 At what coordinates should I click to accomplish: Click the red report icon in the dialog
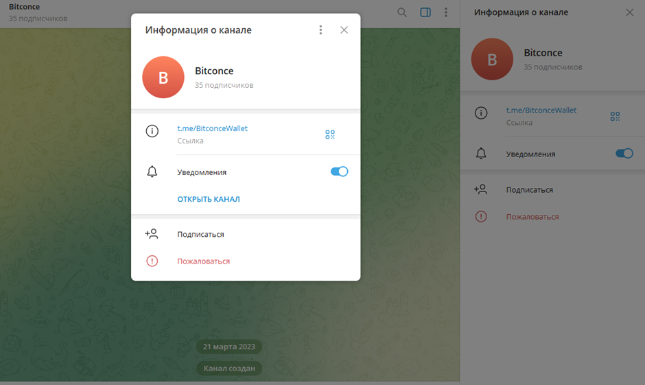(x=152, y=261)
